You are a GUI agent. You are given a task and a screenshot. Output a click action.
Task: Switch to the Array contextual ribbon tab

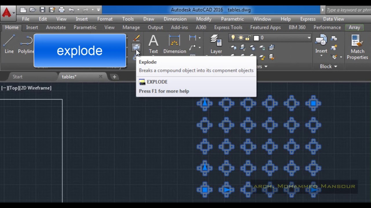click(x=354, y=27)
